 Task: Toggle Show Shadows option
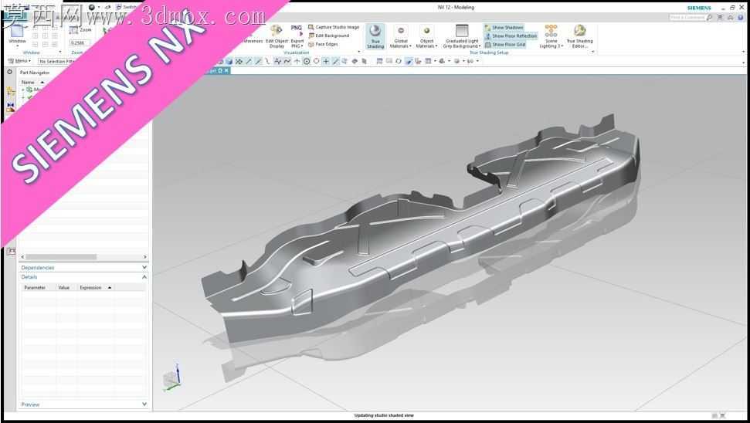504,28
